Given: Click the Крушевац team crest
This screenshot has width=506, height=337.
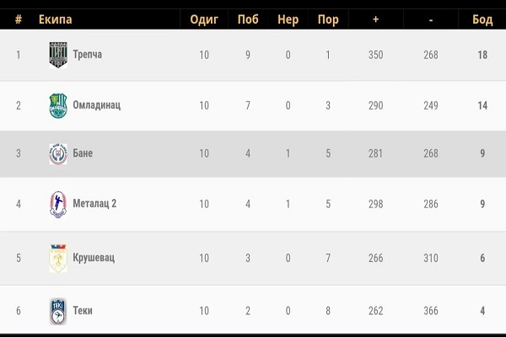Looking at the screenshot, I should [57, 258].
